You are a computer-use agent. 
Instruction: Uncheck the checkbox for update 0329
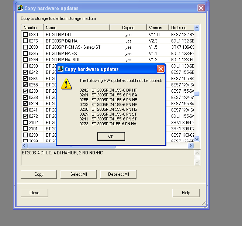(25, 103)
